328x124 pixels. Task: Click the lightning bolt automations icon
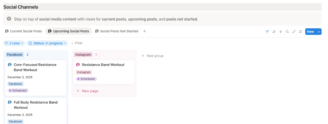pyautogui.click(x=281, y=32)
